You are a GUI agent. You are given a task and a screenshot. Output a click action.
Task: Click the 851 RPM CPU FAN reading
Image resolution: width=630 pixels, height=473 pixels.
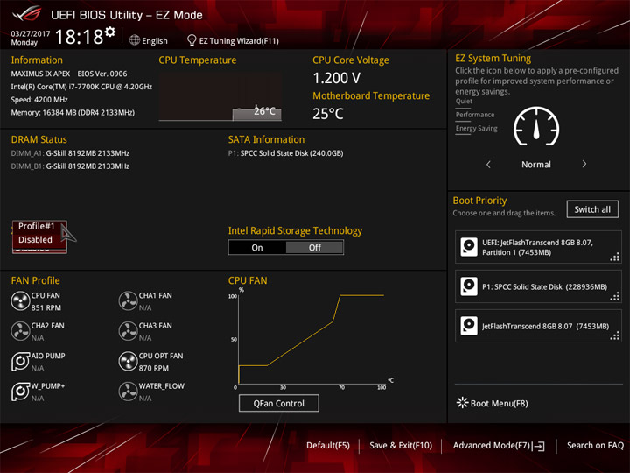[x=46, y=307]
